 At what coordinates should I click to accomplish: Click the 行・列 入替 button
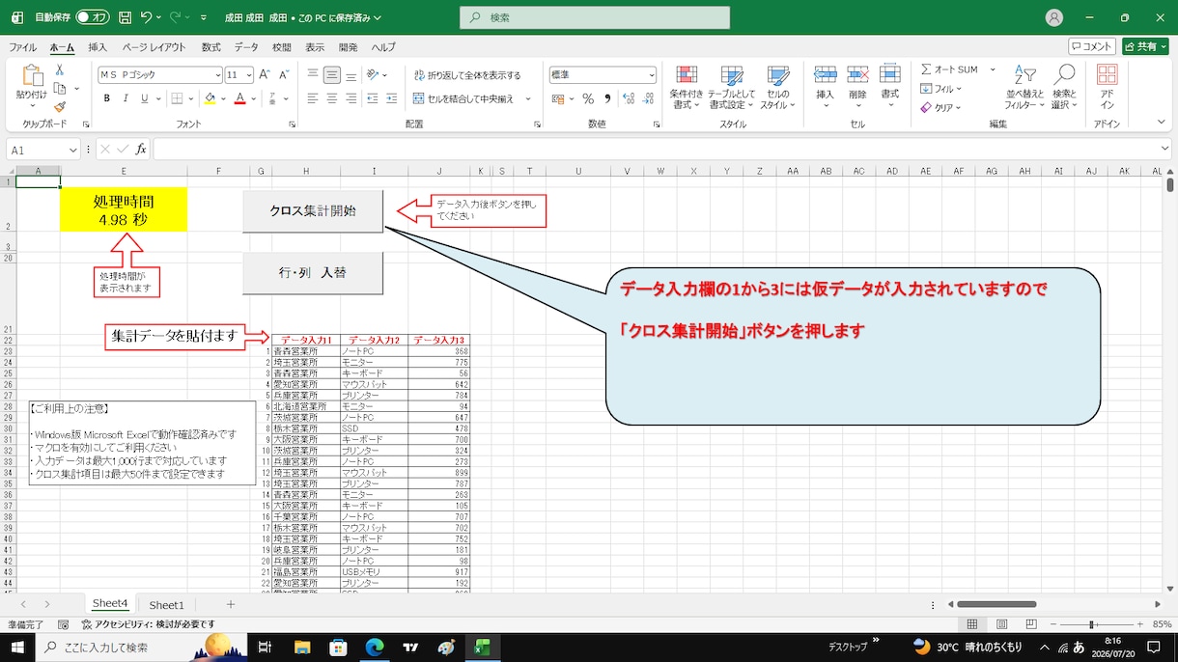click(313, 273)
